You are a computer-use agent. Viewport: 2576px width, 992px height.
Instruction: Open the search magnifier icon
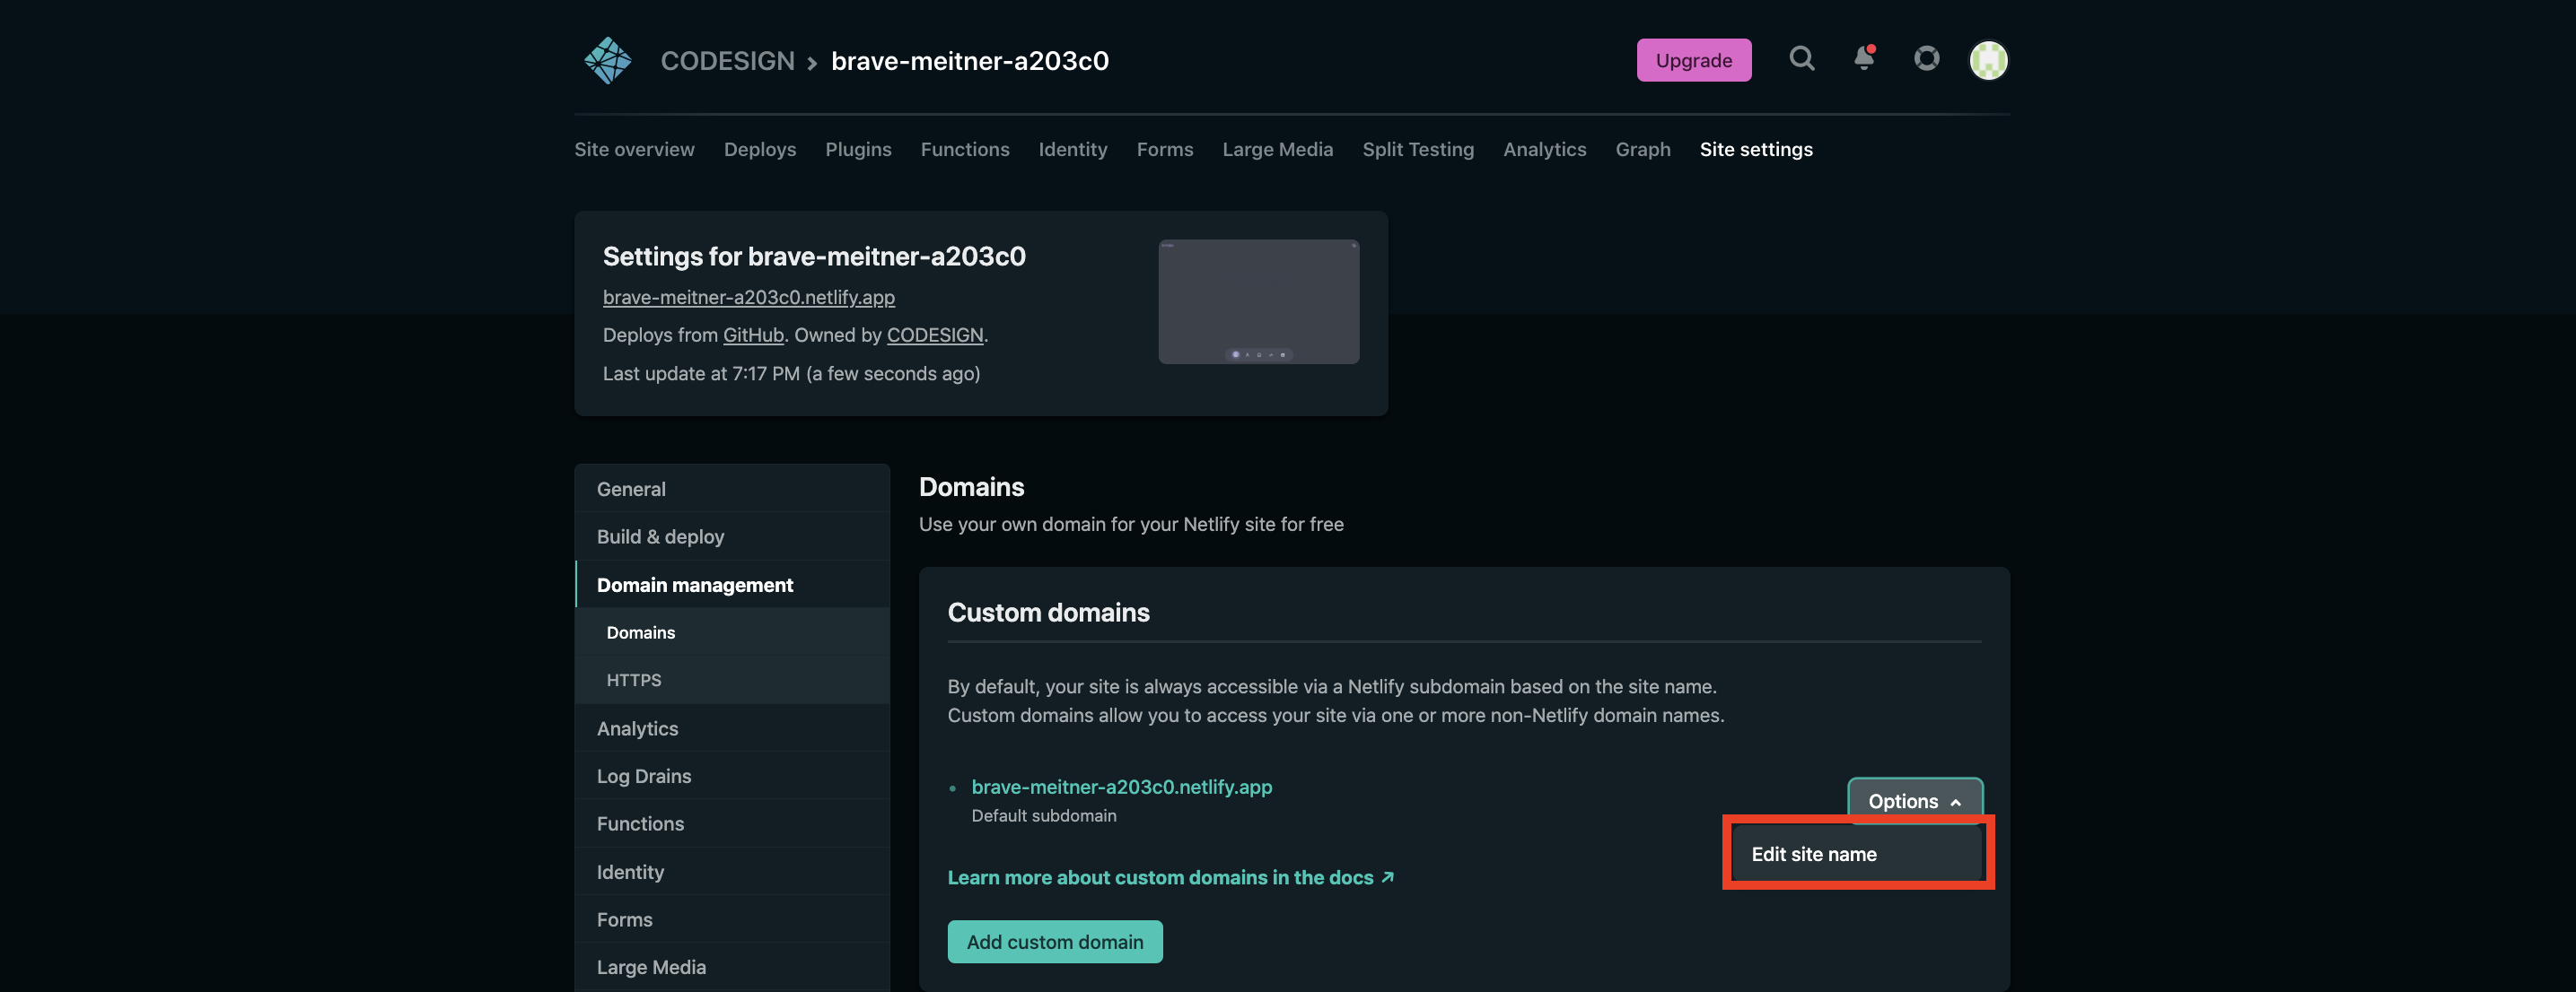(1801, 59)
